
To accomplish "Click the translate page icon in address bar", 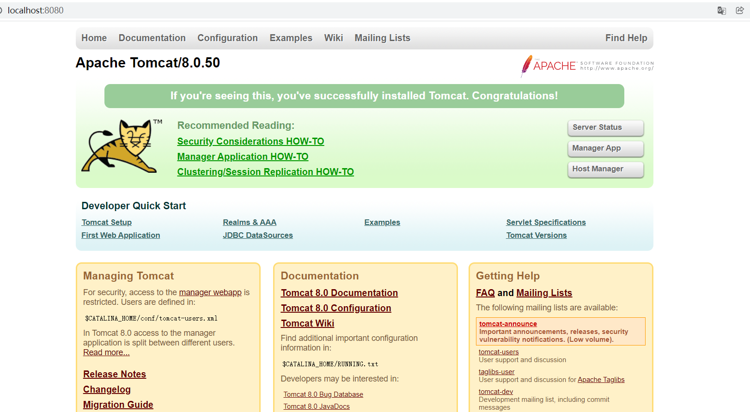I will [721, 11].
